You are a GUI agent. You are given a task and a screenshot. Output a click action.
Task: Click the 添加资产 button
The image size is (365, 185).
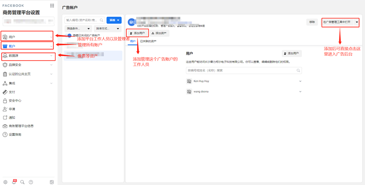pos(160,33)
